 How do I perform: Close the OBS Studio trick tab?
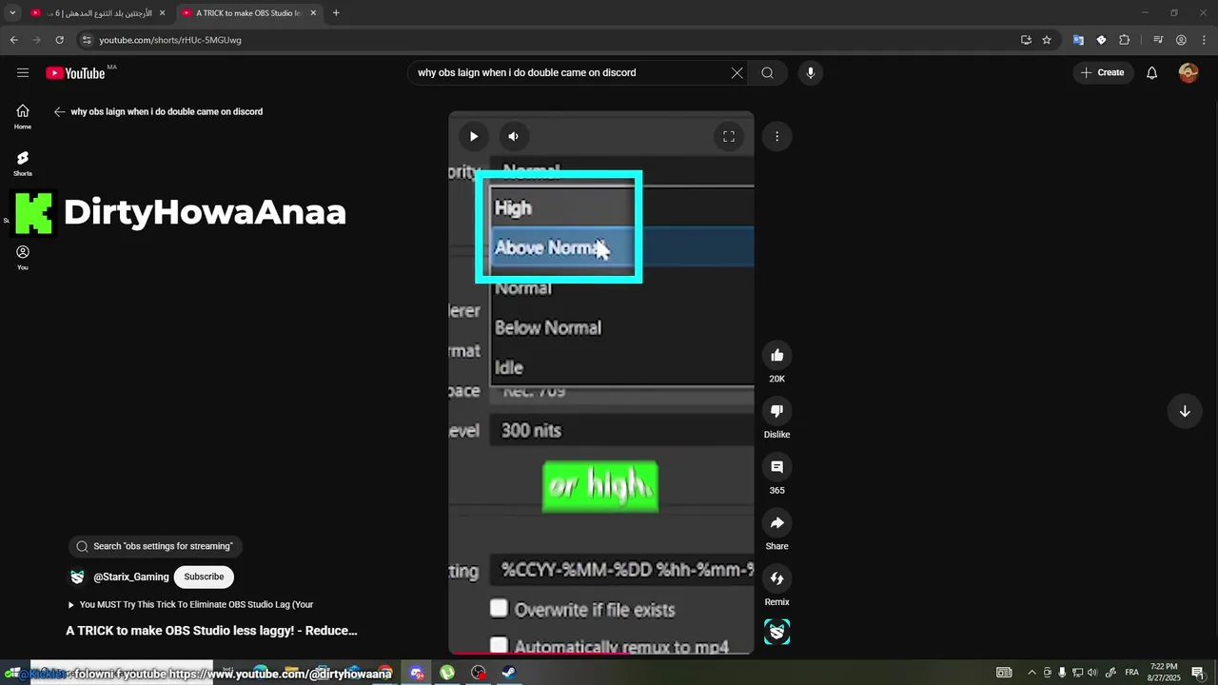[x=313, y=13]
